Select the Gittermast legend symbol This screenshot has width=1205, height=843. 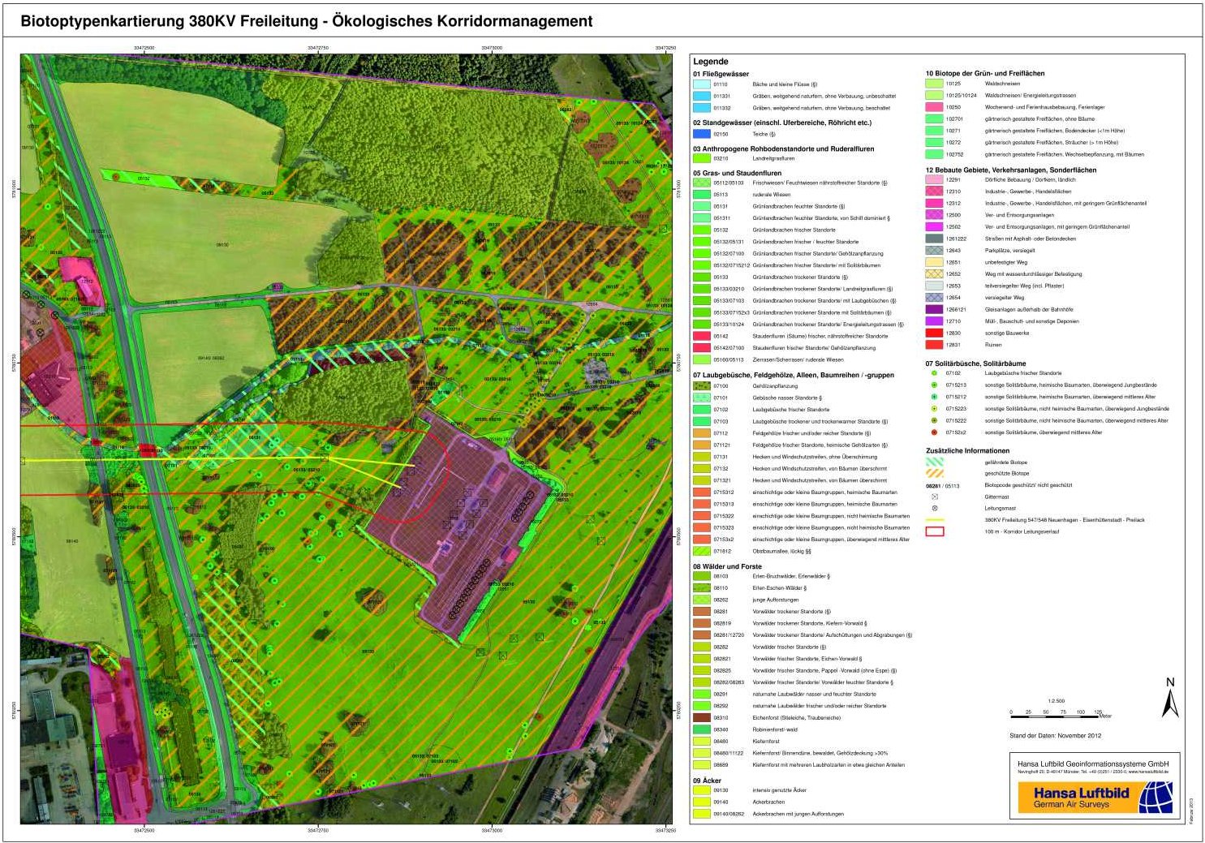point(935,497)
